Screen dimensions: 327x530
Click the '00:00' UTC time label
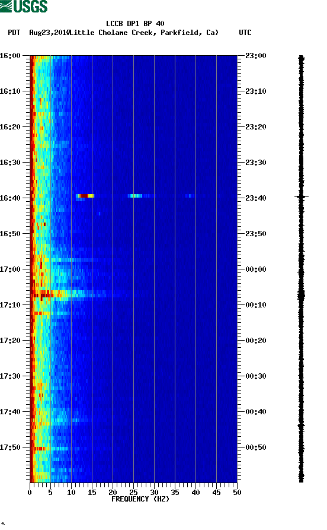pos(256,269)
